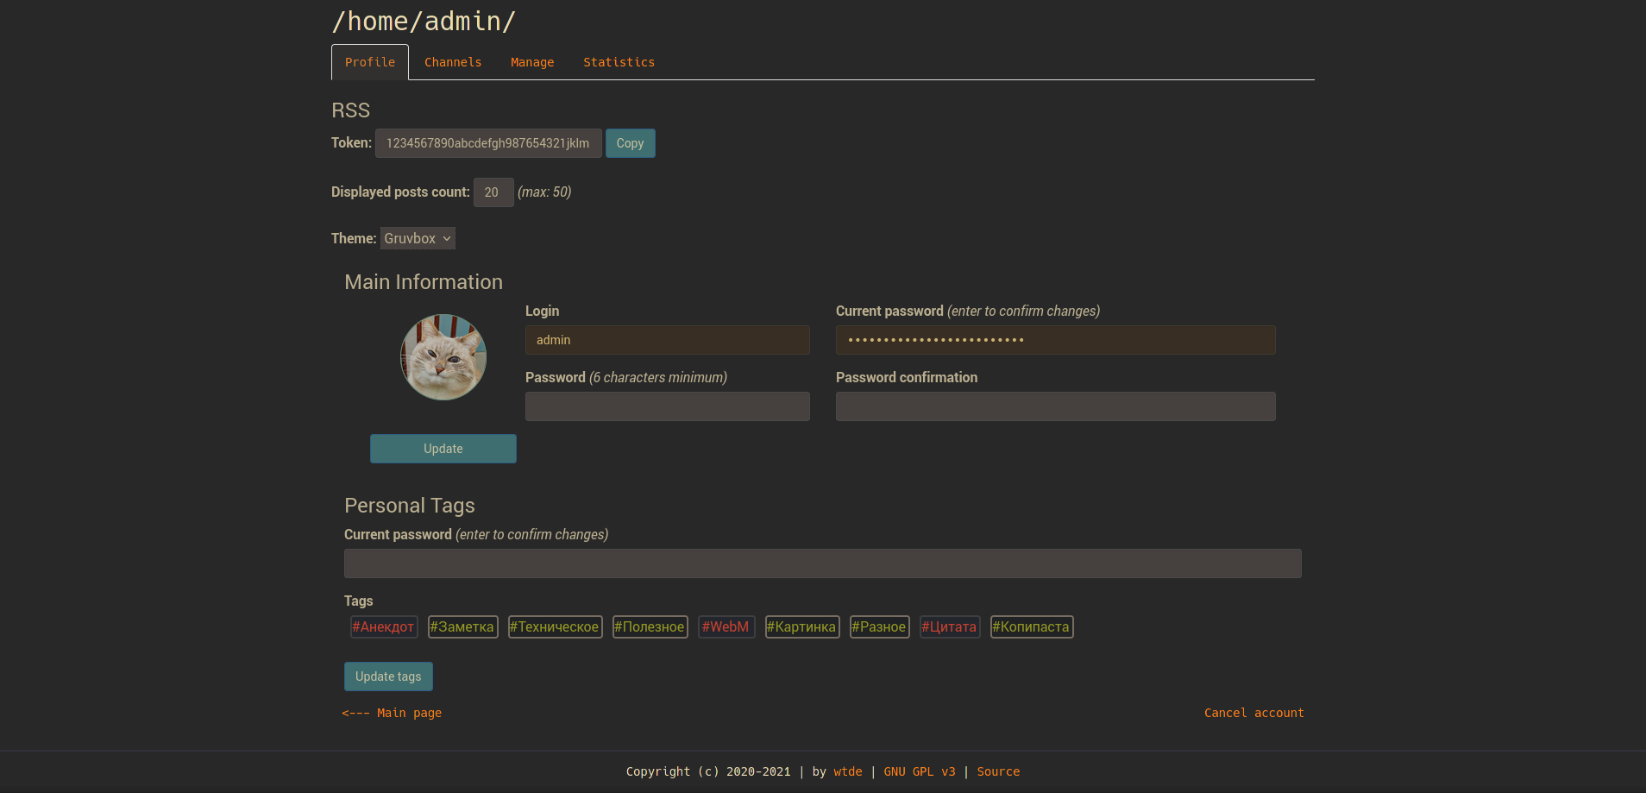The height and width of the screenshot is (793, 1646).
Task: Click the RSS section heading
Action: [x=350, y=110]
